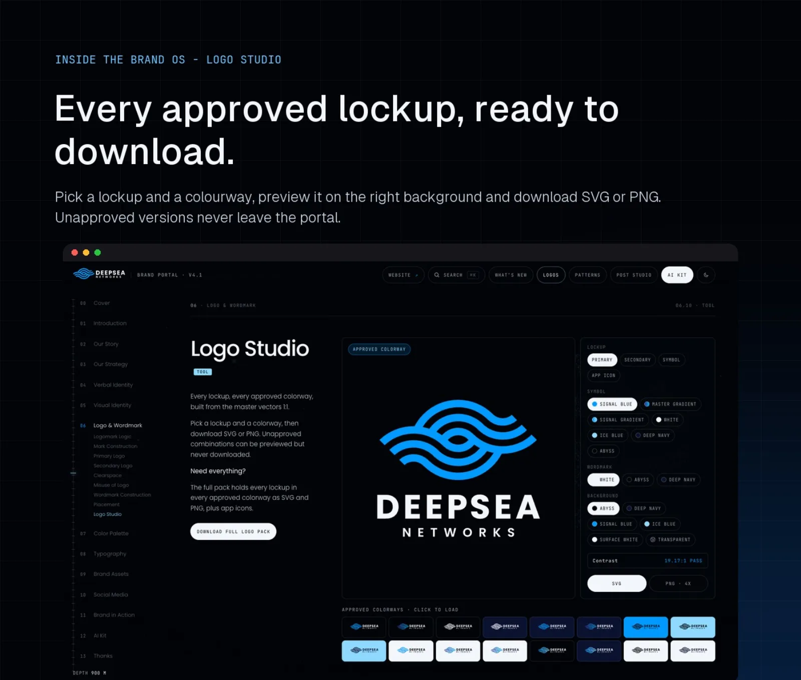Viewport: 801px width, 680px height.
Task: Select the Primary lockup option
Action: 602,360
